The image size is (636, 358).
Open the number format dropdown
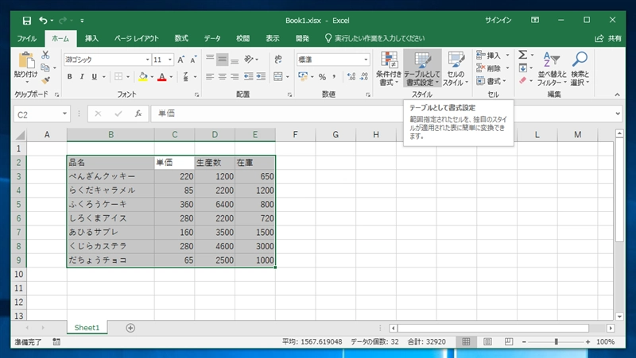(366, 60)
